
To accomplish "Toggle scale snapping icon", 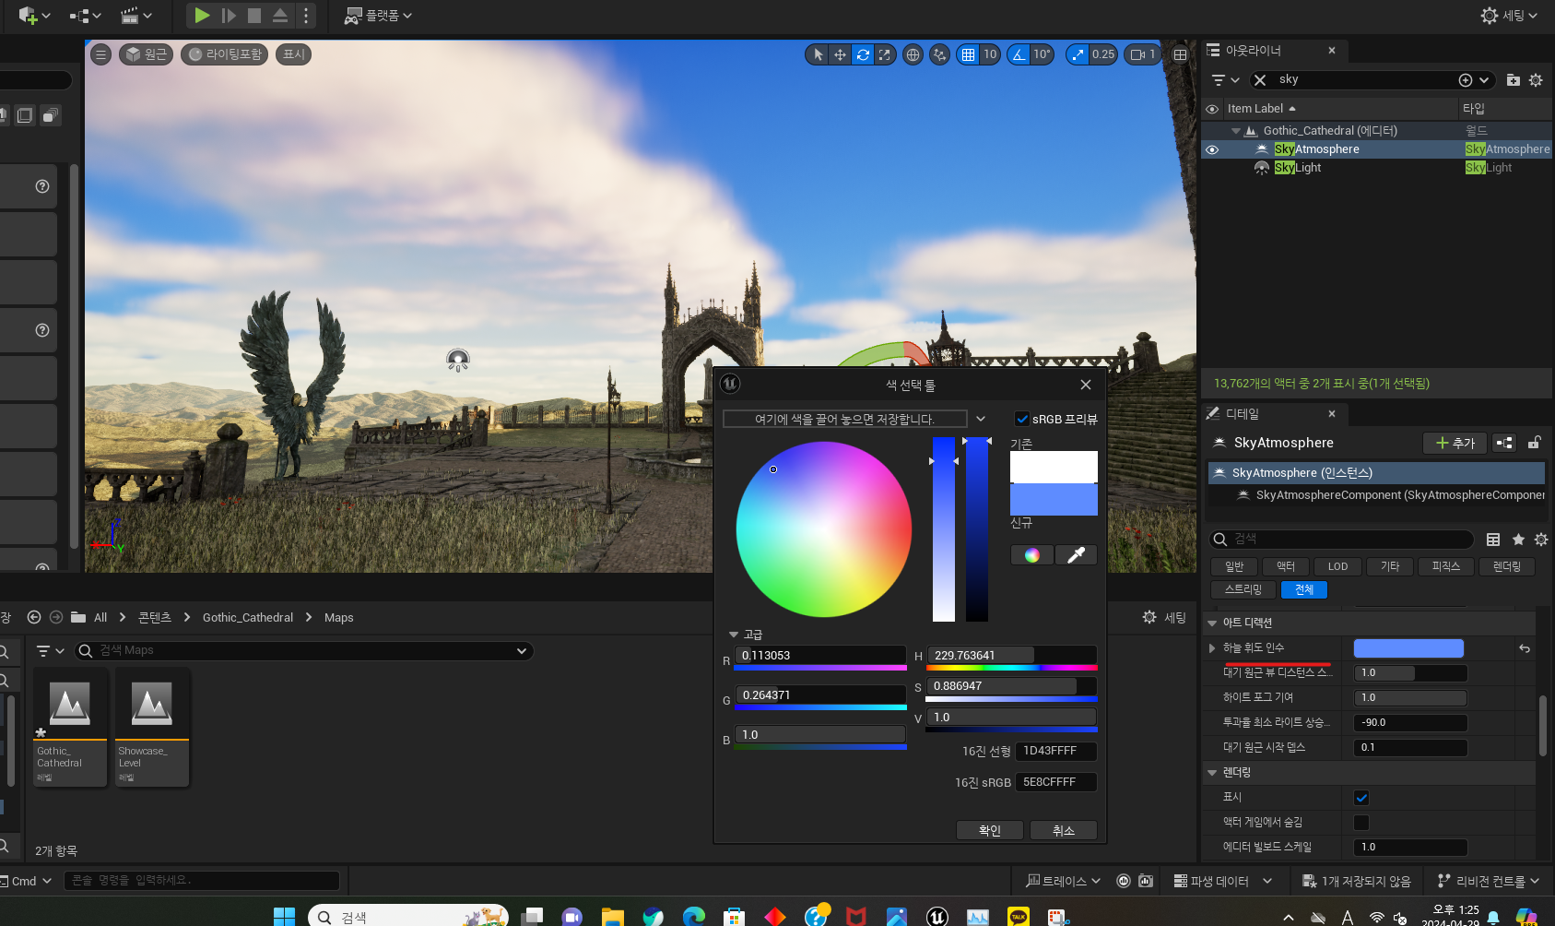I will (1078, 54).
